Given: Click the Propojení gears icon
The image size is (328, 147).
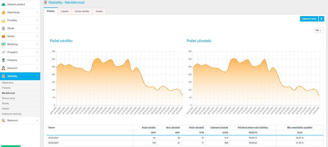Looking at the screenshot, I should [x=3, y=52].
